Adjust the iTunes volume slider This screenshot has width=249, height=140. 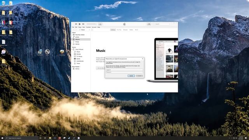[x=92, y=24]
